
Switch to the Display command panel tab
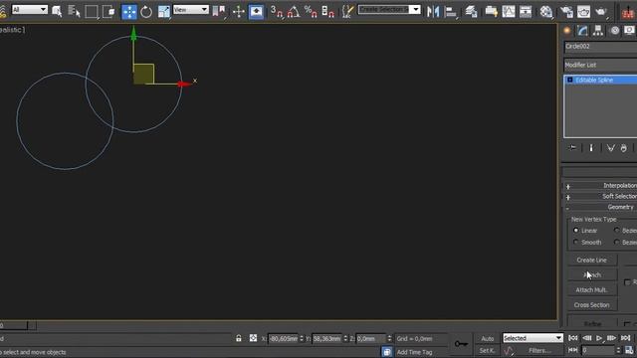630,31
